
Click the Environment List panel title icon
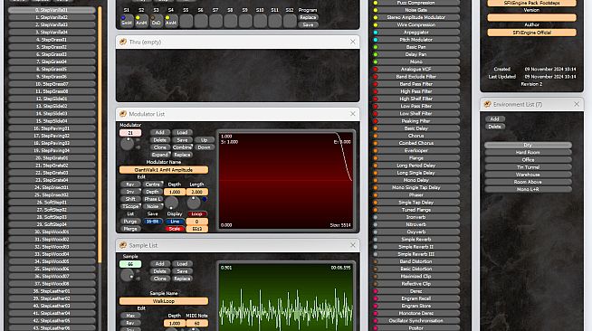487,104
